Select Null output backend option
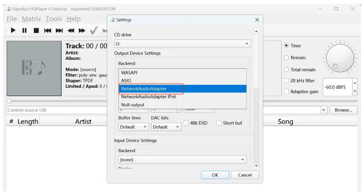The image size is (364, 194). tap(182, 105)
